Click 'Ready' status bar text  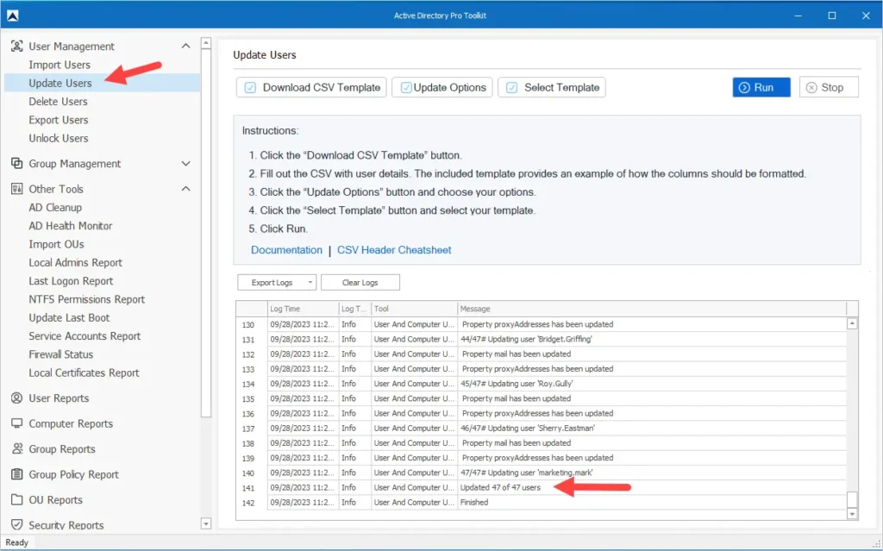tap(17, 542)
